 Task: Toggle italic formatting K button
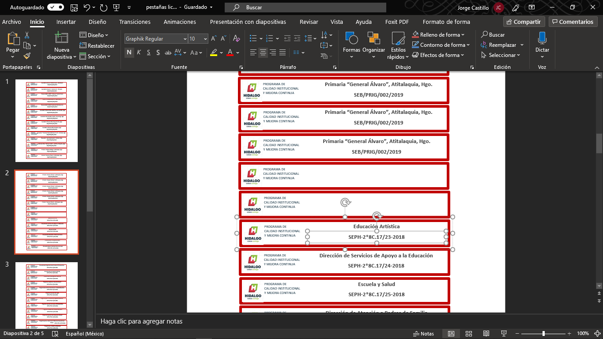[139, 53]
